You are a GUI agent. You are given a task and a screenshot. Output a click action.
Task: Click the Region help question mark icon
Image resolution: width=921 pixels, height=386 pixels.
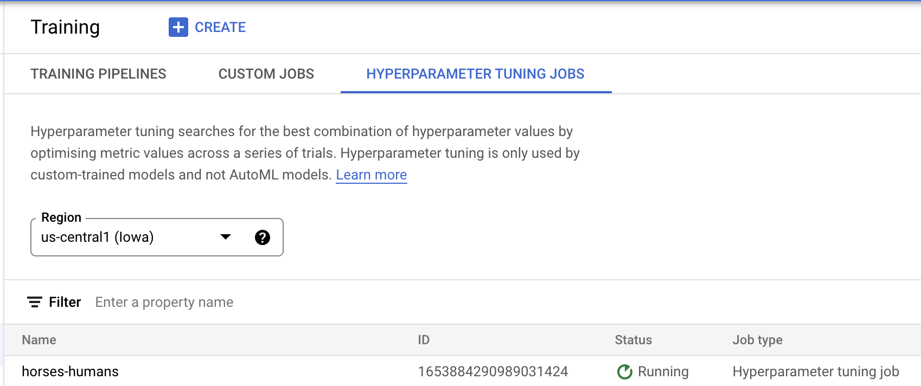click(263, 237)
